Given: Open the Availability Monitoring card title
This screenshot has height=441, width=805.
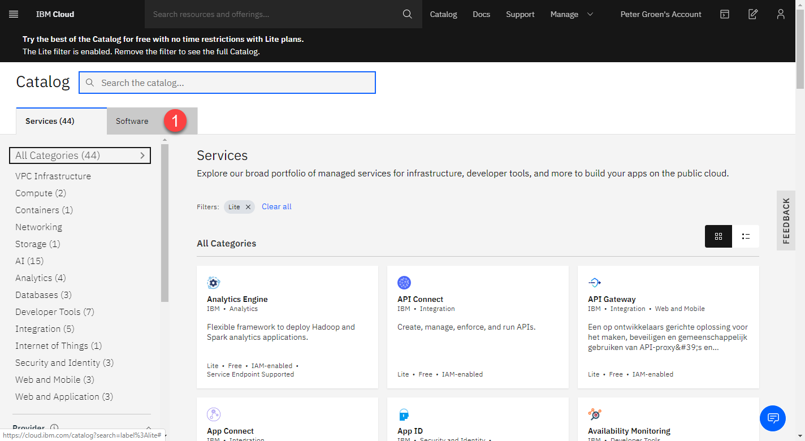Looking at the screenshot, I should (629, 431).
